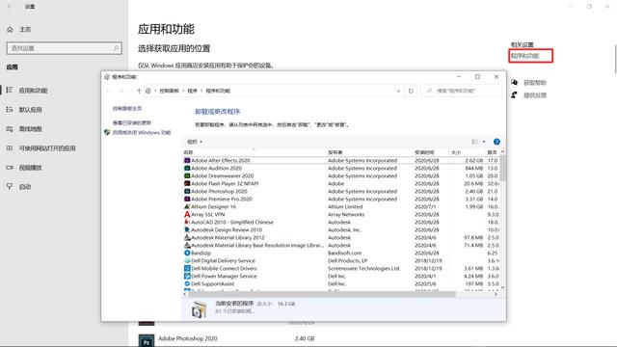Screen dimensions: 617x347
Task: Refresh the Programs and Features list
Action: [x=411, y=91]
